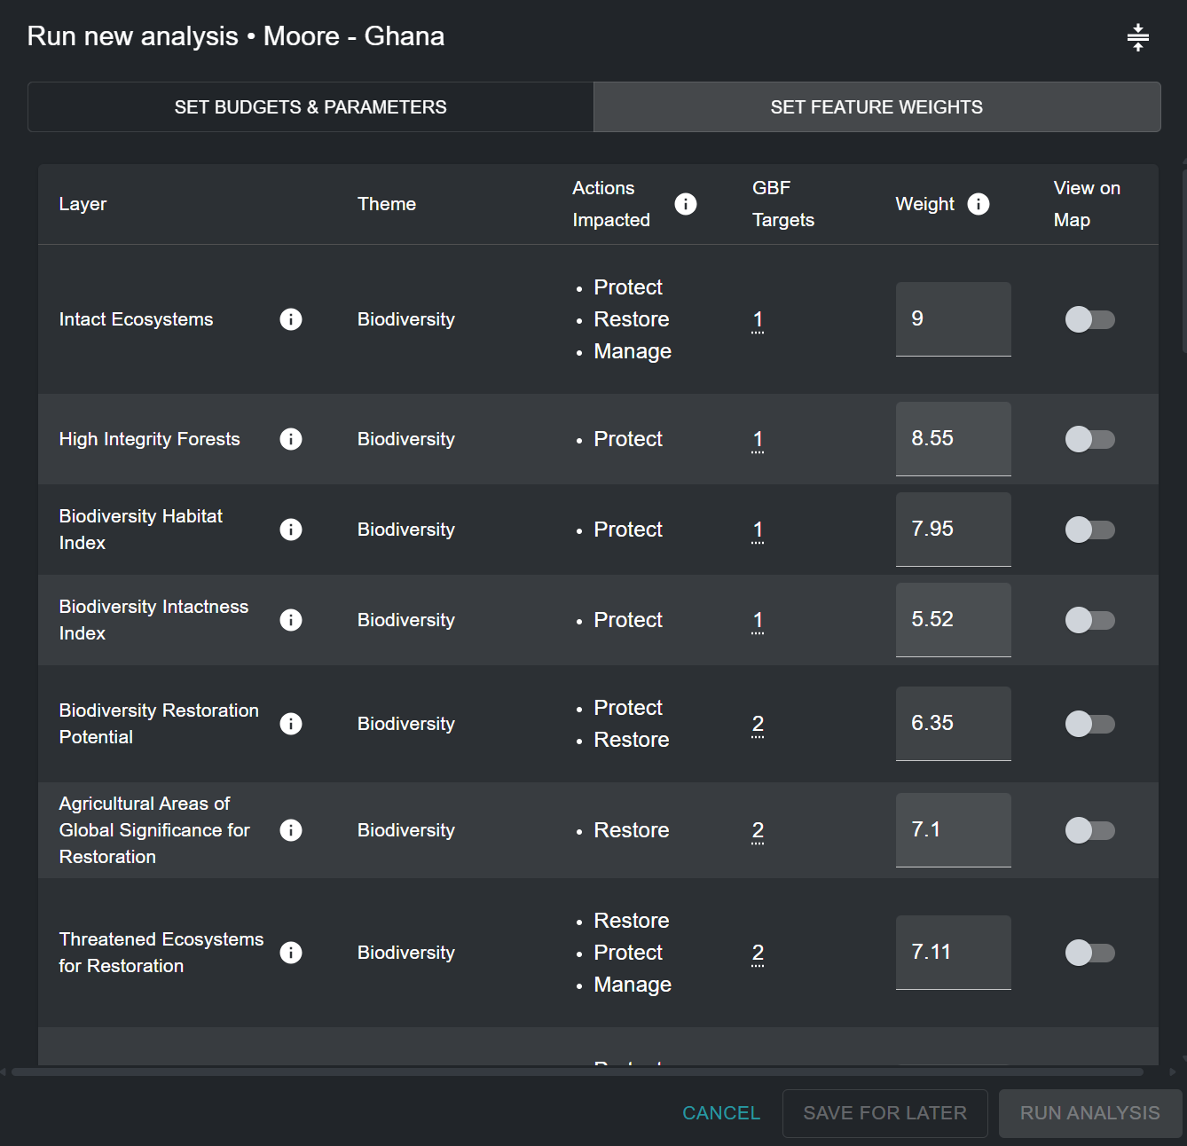Toggle High Integrity Forests map view on
This screenshot has width=1187, height=1146.
1089,439
